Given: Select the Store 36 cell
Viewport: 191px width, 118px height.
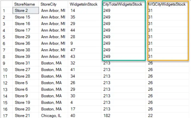Looking at the screenshot, I should click(x=25, y=43).
